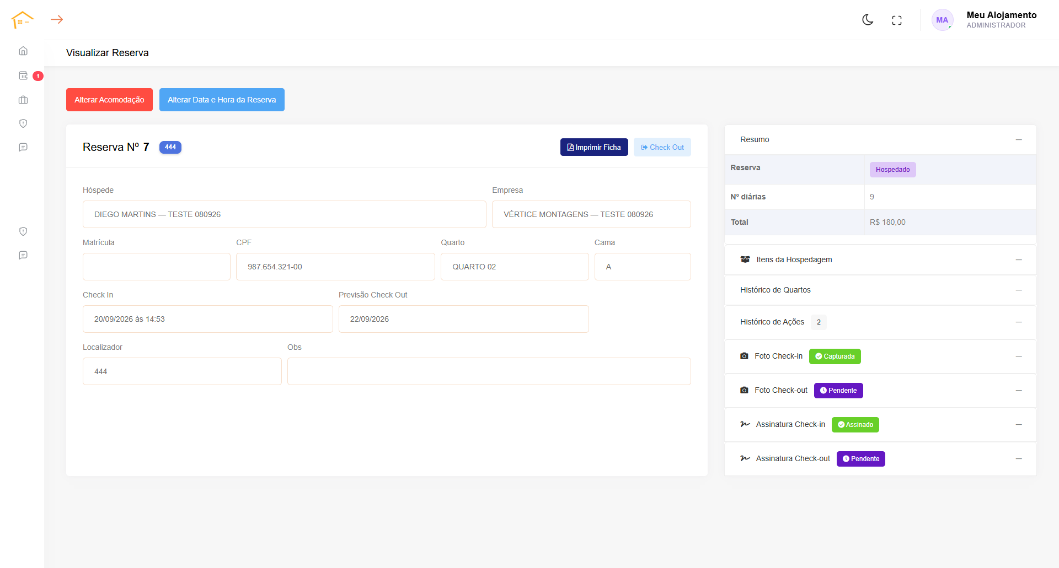Screen dimensions: 1059x568
Task: Click the Meu Alojamento user name
Action: point(1002,15)
